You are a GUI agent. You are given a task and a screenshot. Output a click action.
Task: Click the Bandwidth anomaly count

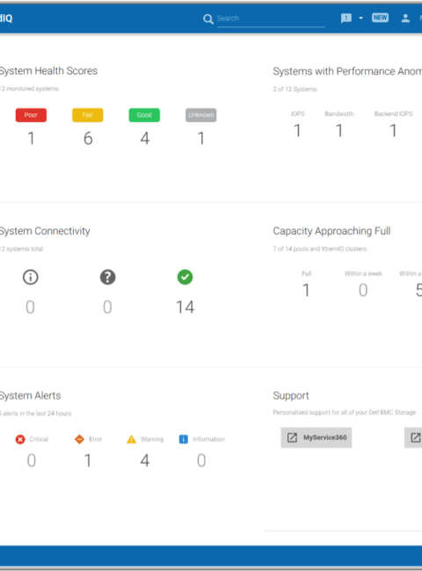click(339, 130)
